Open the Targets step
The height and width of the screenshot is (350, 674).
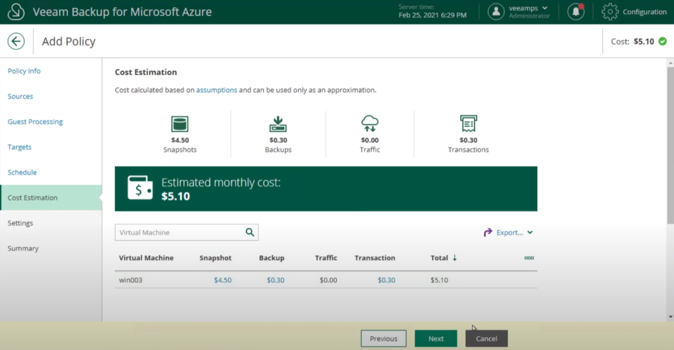point(19,147)
